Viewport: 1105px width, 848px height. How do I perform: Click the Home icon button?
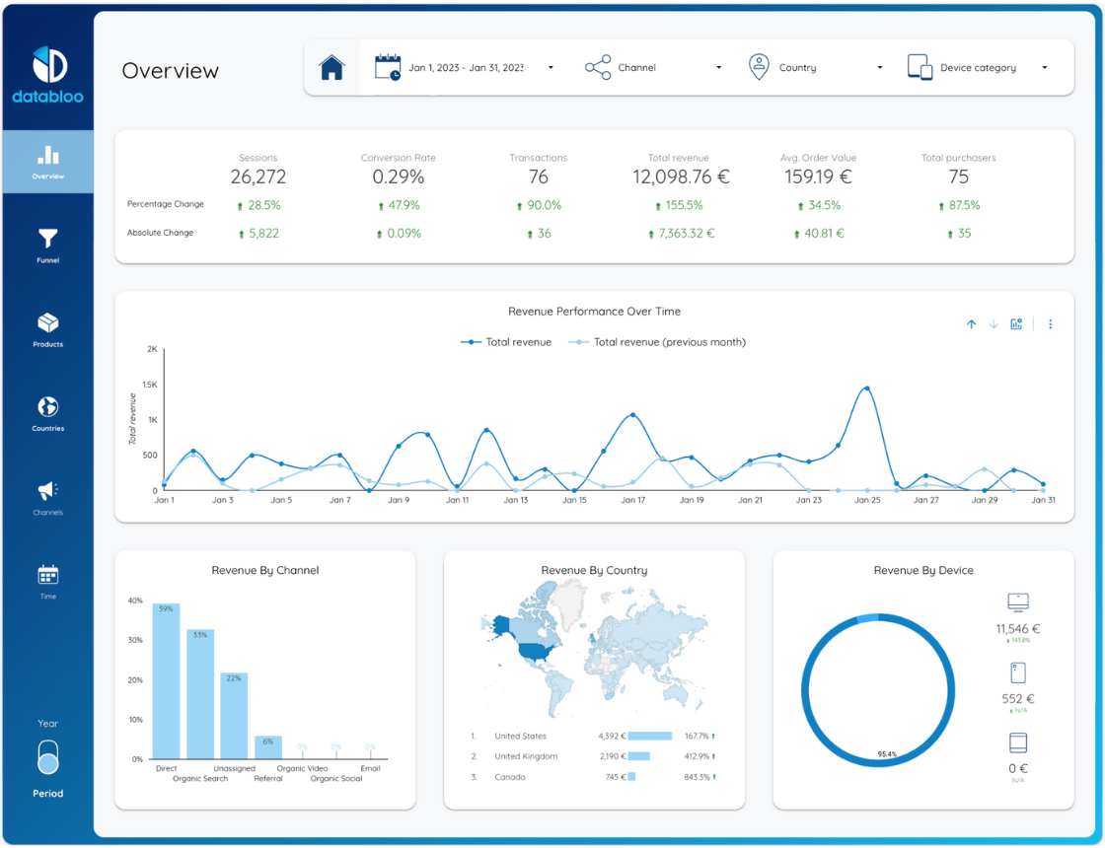coord(331,68)
